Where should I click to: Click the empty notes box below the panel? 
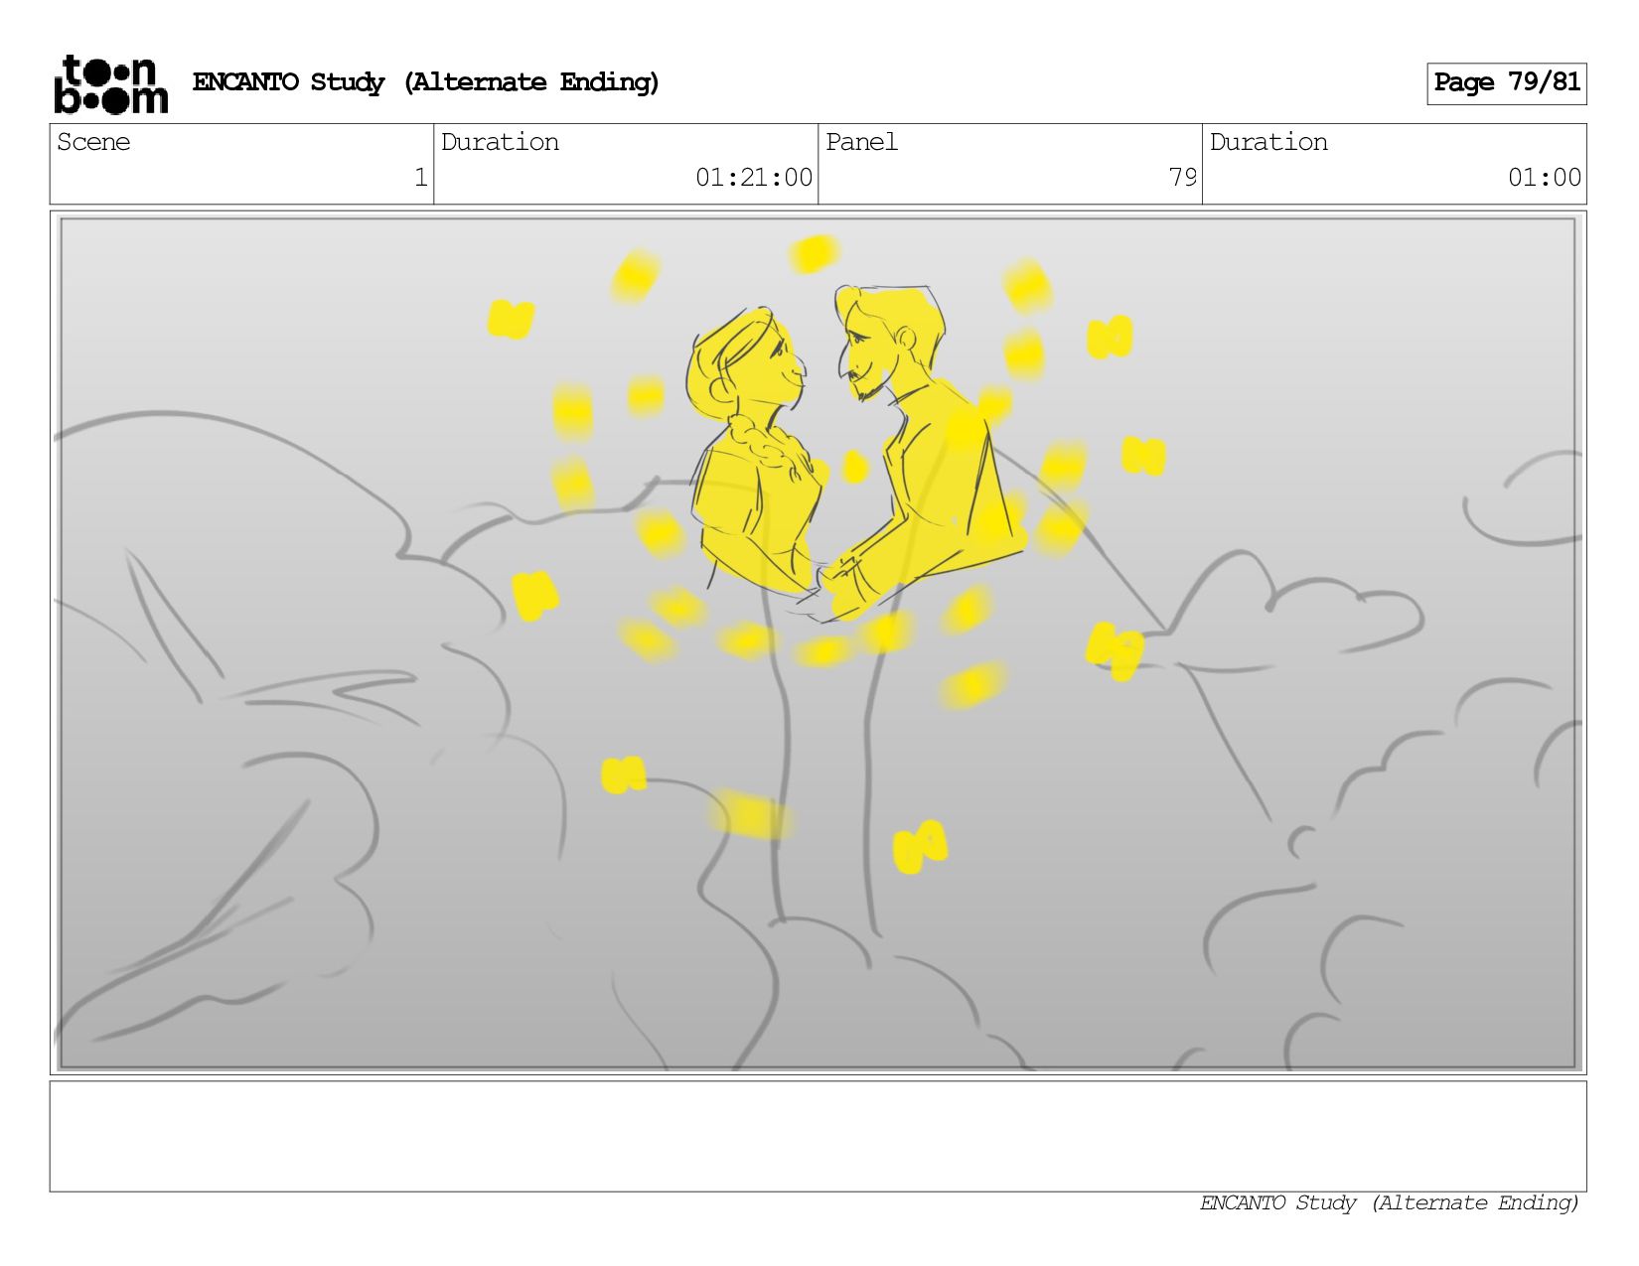point(818,1136)
